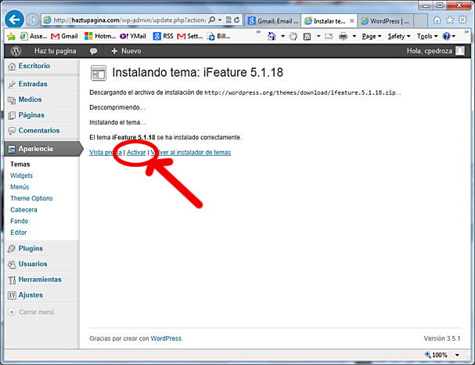The image size is (475, 365).
Task: Expand the help icon dropdown arrow
Action: click(454, 36)
